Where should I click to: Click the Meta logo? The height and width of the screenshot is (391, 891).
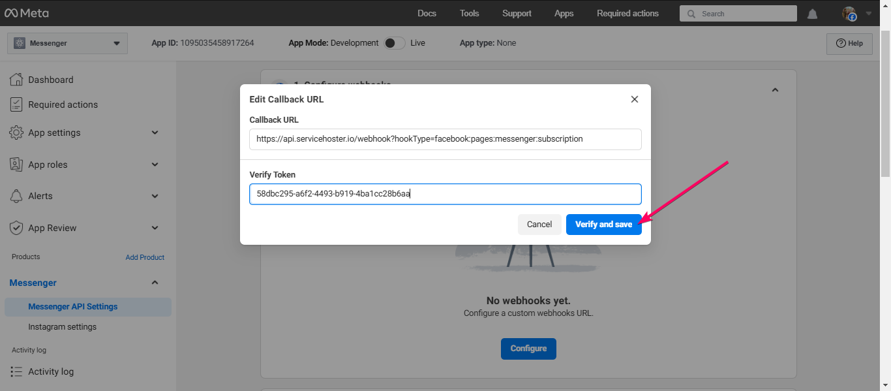pyautogui.click(x=26, y=13)
